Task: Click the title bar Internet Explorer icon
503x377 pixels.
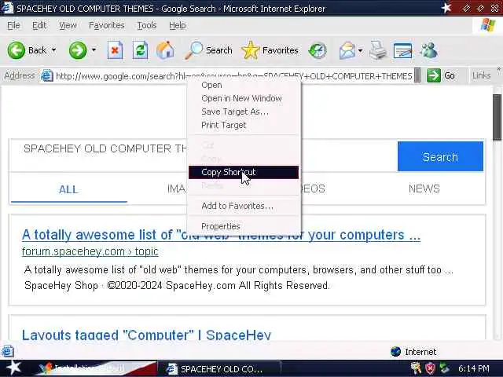Action: click(7, 7)
